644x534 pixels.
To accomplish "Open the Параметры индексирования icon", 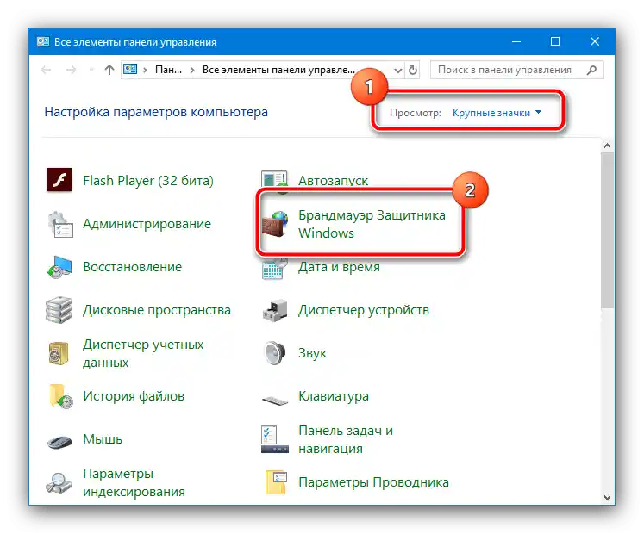I will tap(59, 482).
